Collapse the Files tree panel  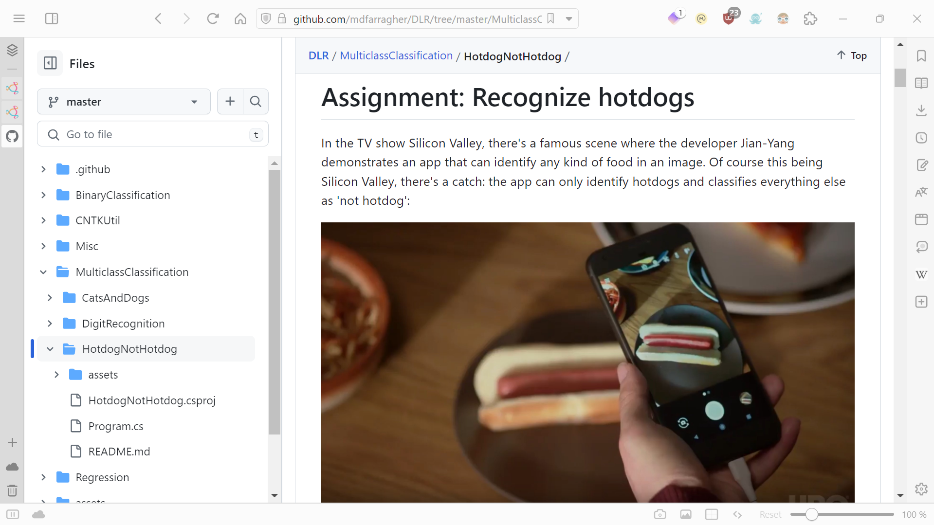pos(50,63)
